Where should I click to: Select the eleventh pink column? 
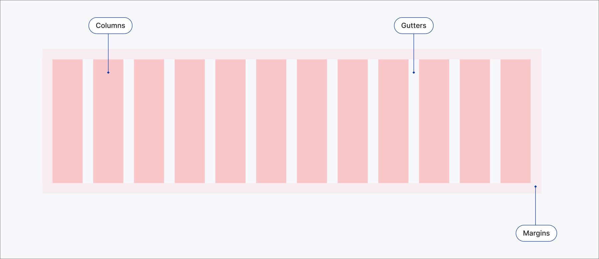(x=475, y=121)
